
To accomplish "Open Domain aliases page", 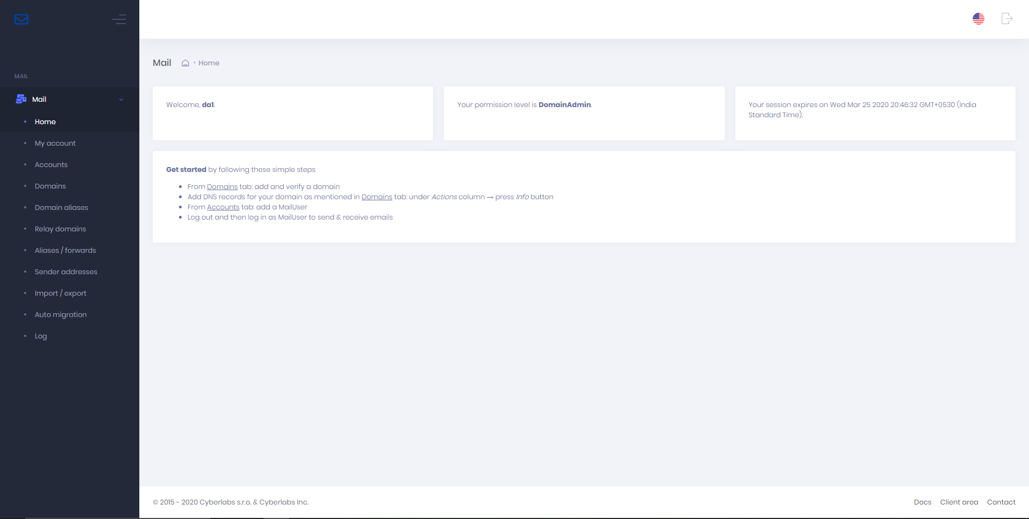I will tap(62, 207).
